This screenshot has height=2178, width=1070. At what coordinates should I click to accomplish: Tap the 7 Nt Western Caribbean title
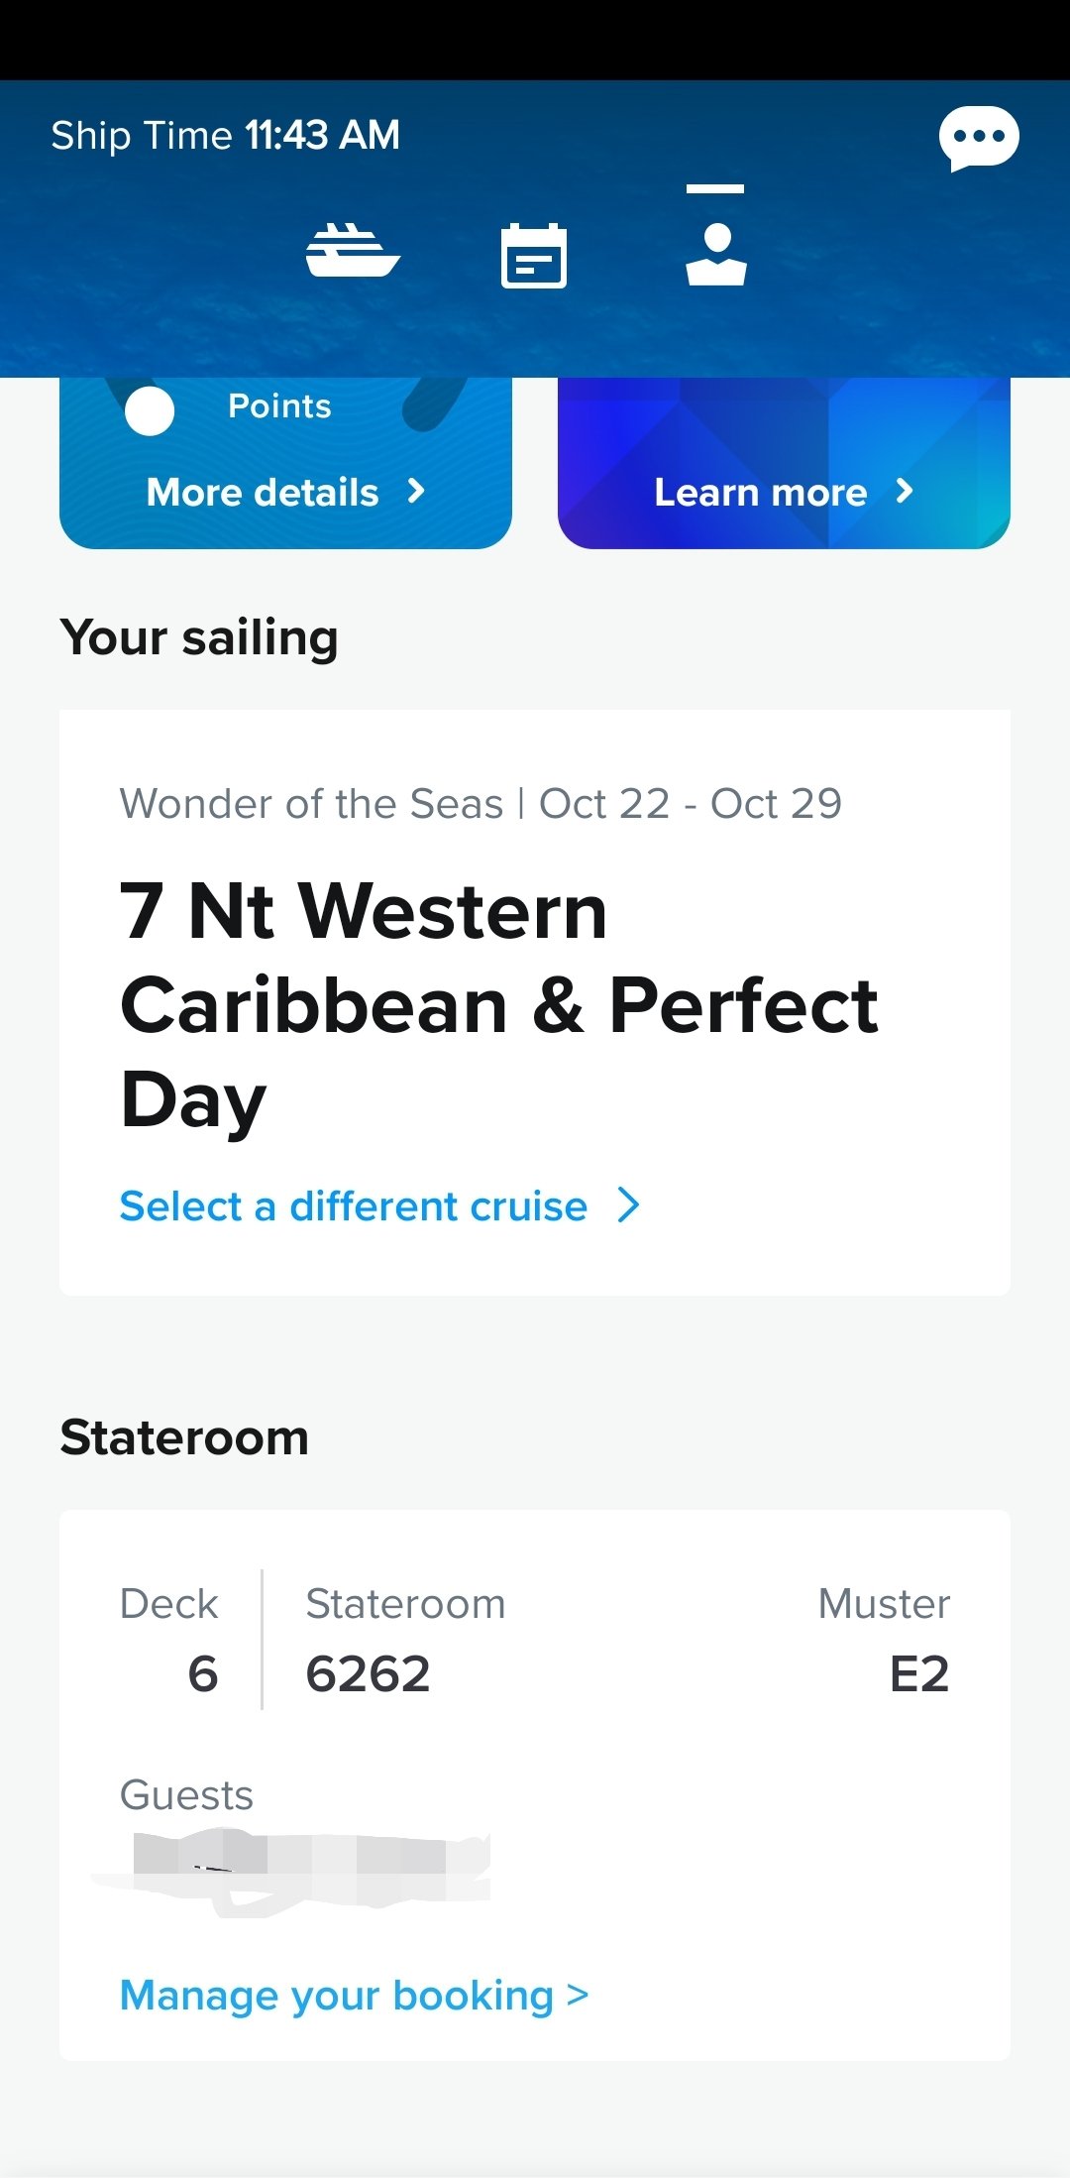499,1006
